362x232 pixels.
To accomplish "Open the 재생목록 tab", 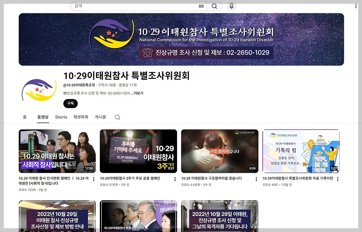I will pyautogui.click(x=81, y=117).
